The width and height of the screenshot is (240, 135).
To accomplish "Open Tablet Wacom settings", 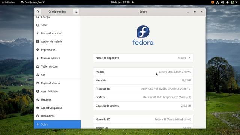I will coord(57,66).
